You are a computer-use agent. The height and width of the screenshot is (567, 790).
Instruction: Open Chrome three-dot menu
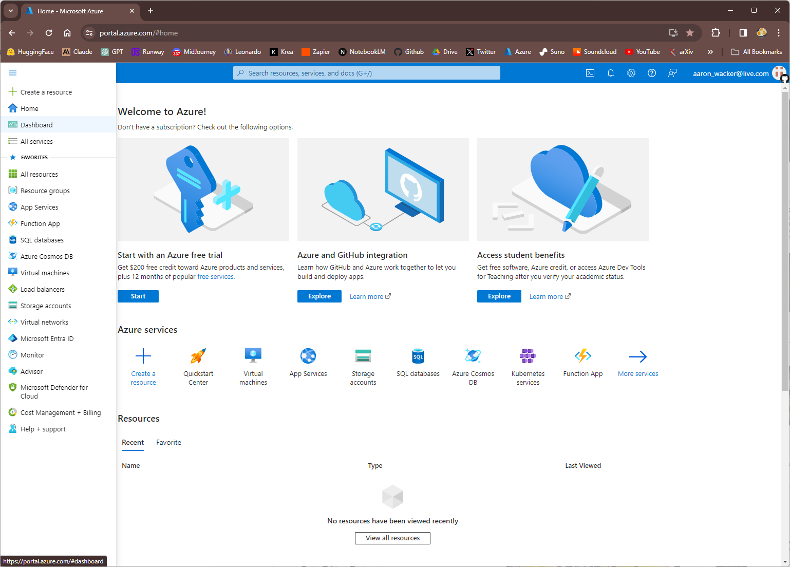click(779, 33)
